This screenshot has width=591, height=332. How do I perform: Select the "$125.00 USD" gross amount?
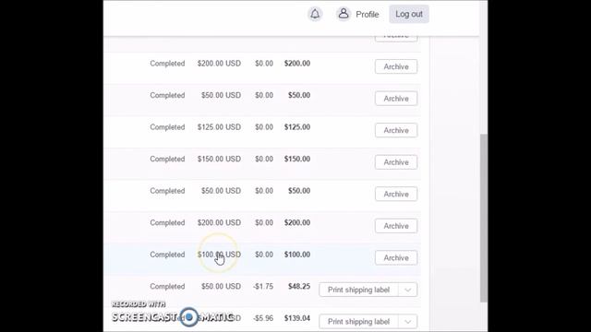(219, 127)
